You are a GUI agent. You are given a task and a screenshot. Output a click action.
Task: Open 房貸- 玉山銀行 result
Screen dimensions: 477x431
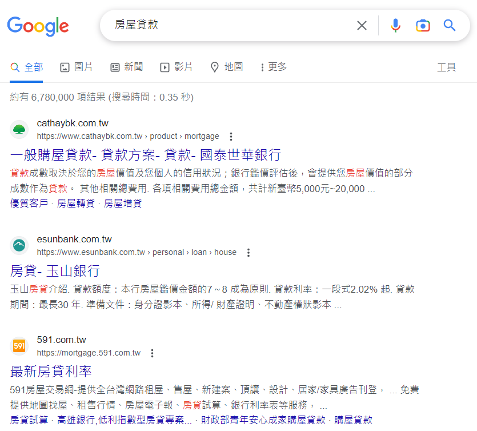(55, 271)
